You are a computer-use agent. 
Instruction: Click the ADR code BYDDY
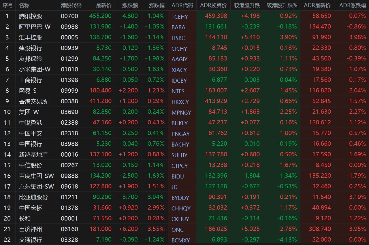click(x=180, y=198)
